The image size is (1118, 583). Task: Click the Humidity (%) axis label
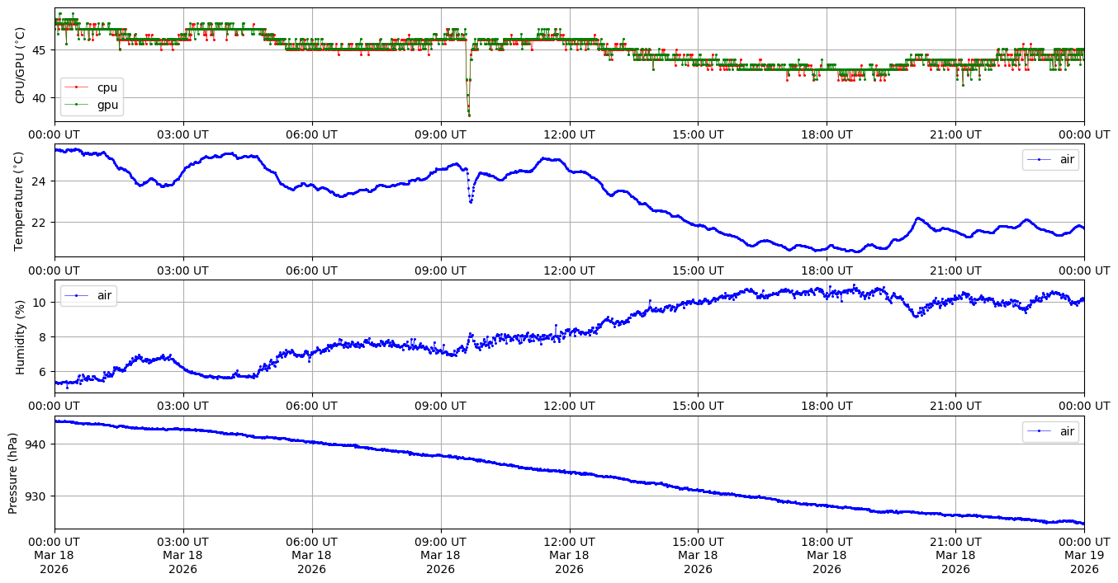(x=21, y=336)
